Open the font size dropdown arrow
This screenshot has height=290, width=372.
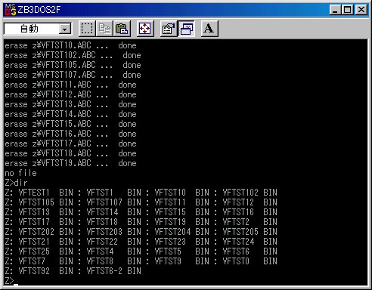65,29
